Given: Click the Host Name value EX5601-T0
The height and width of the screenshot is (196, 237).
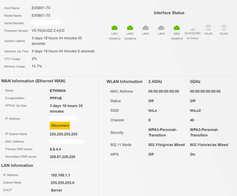Looking at the screenshot, I should pyautogui.click(x=41, y=8).
